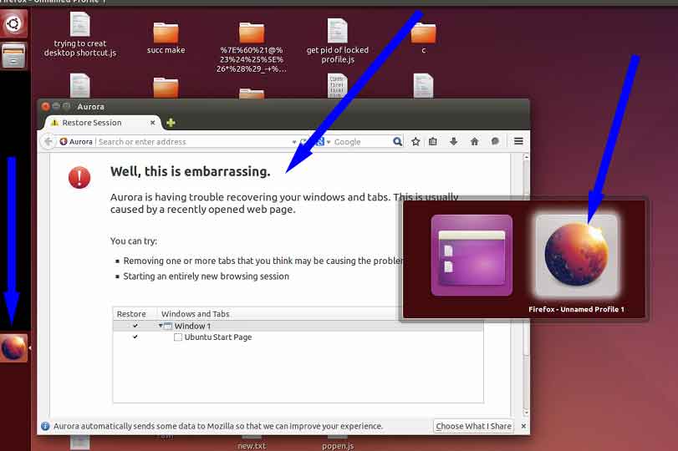Close the Aurora window
The width and height of the screenshot is (678, 451).
click(45, 106)
